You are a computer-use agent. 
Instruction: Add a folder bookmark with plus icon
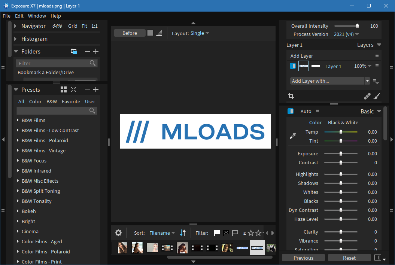point(96,51)
